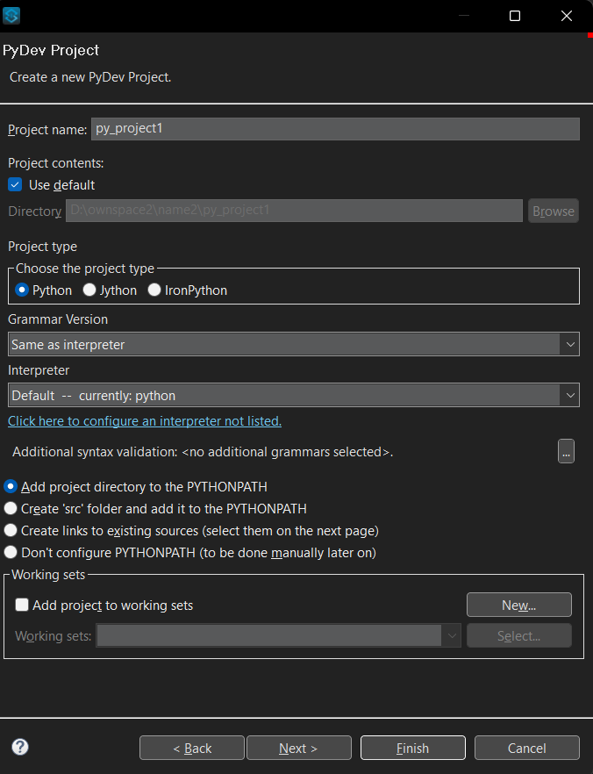Viewport: 593px width, 774px height.
Task: Click the Eclipse app icon in title bar
Action: (x=11, y=16)
